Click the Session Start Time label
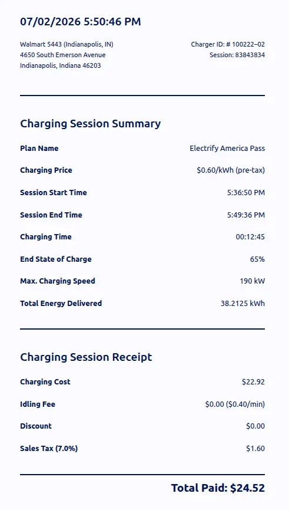Image resolution: width=289 pixels, height=510 pixels. coord(53,193)
